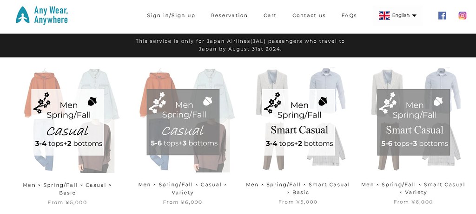
Task: Open the FAQs page
Action: (x=349, y=15)
